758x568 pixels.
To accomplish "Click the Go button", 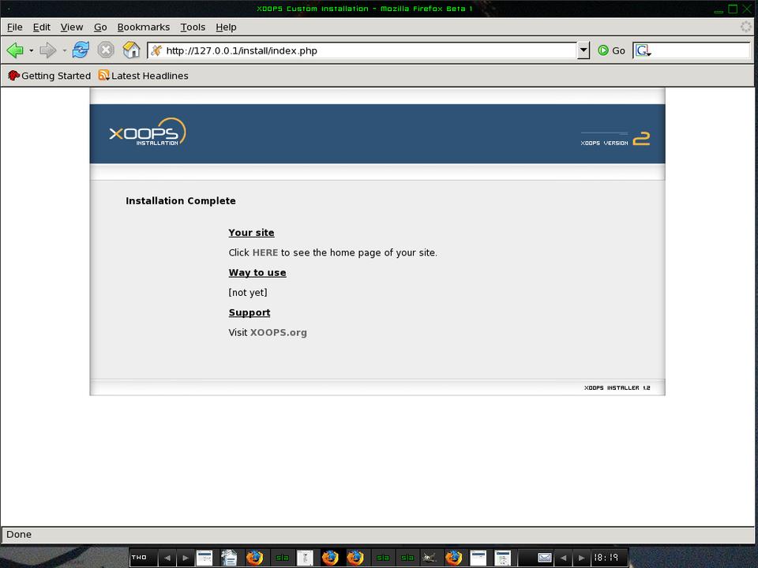I will 611,50.
